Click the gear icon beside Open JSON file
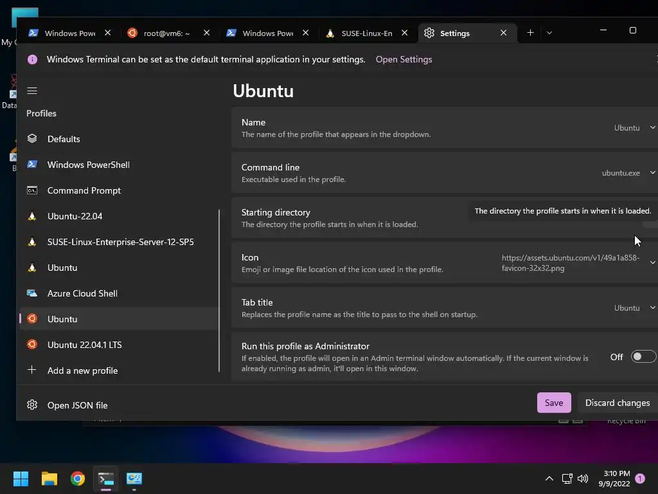Viewport: 658px width, 494px height. [x=32, y=405]
